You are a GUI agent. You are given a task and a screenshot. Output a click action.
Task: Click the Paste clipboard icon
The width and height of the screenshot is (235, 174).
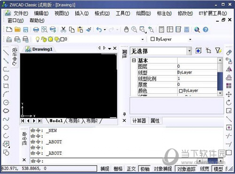click(80, 30)
